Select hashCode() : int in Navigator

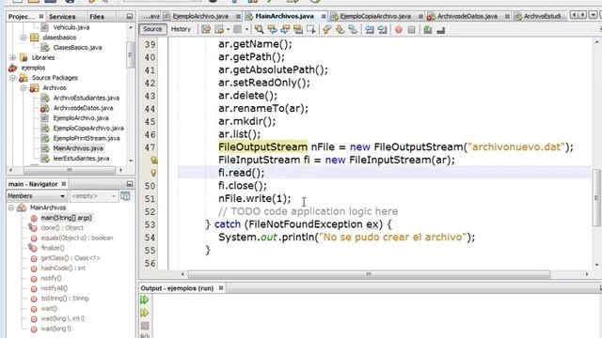tap(63, 269)
